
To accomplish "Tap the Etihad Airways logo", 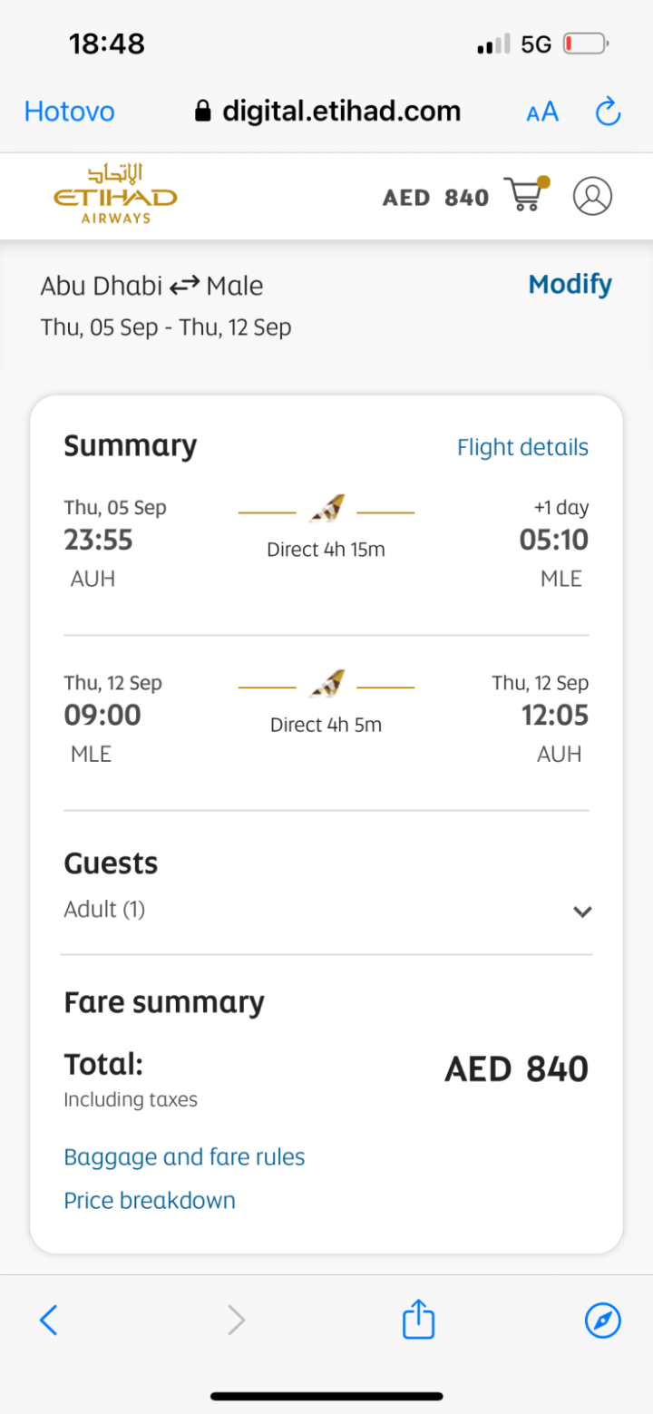I will pos(115,194).
